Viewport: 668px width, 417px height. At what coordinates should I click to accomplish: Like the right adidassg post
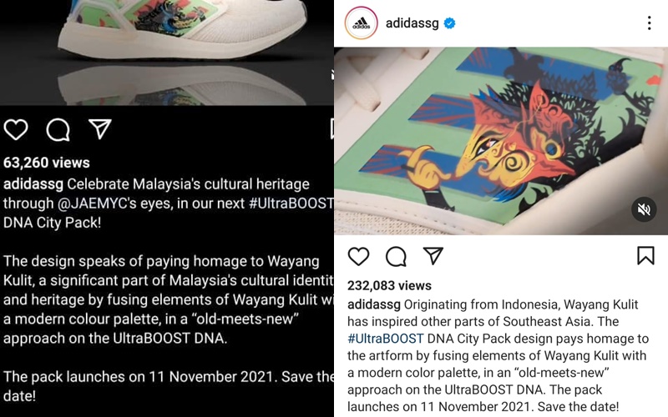tap(359, 256)
